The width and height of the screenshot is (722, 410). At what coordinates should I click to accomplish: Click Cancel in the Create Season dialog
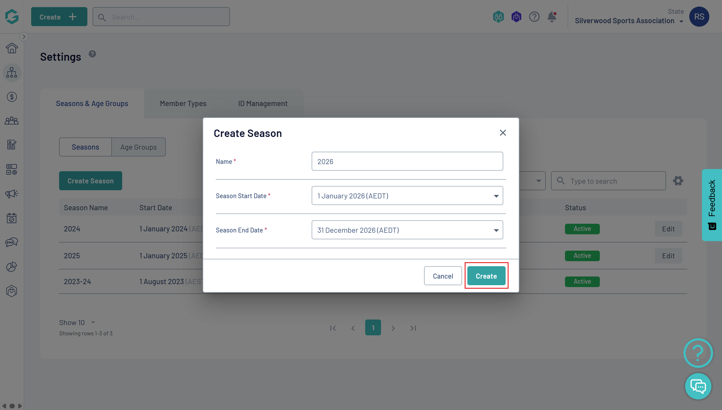(443, 276)
